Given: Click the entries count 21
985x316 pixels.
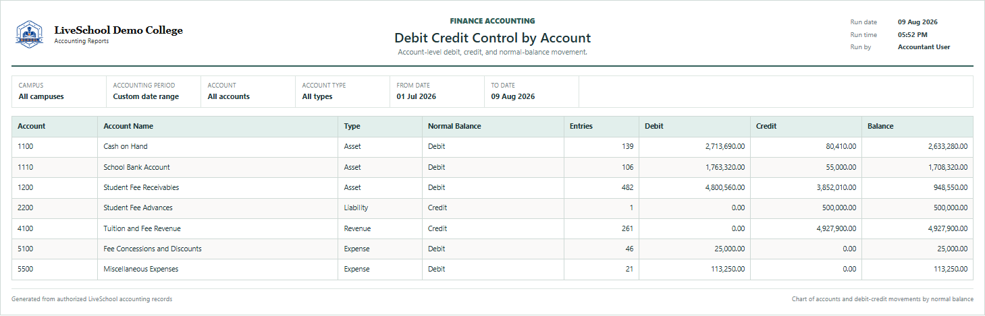Looking at the screenshot, I should [x=629, y=269].
